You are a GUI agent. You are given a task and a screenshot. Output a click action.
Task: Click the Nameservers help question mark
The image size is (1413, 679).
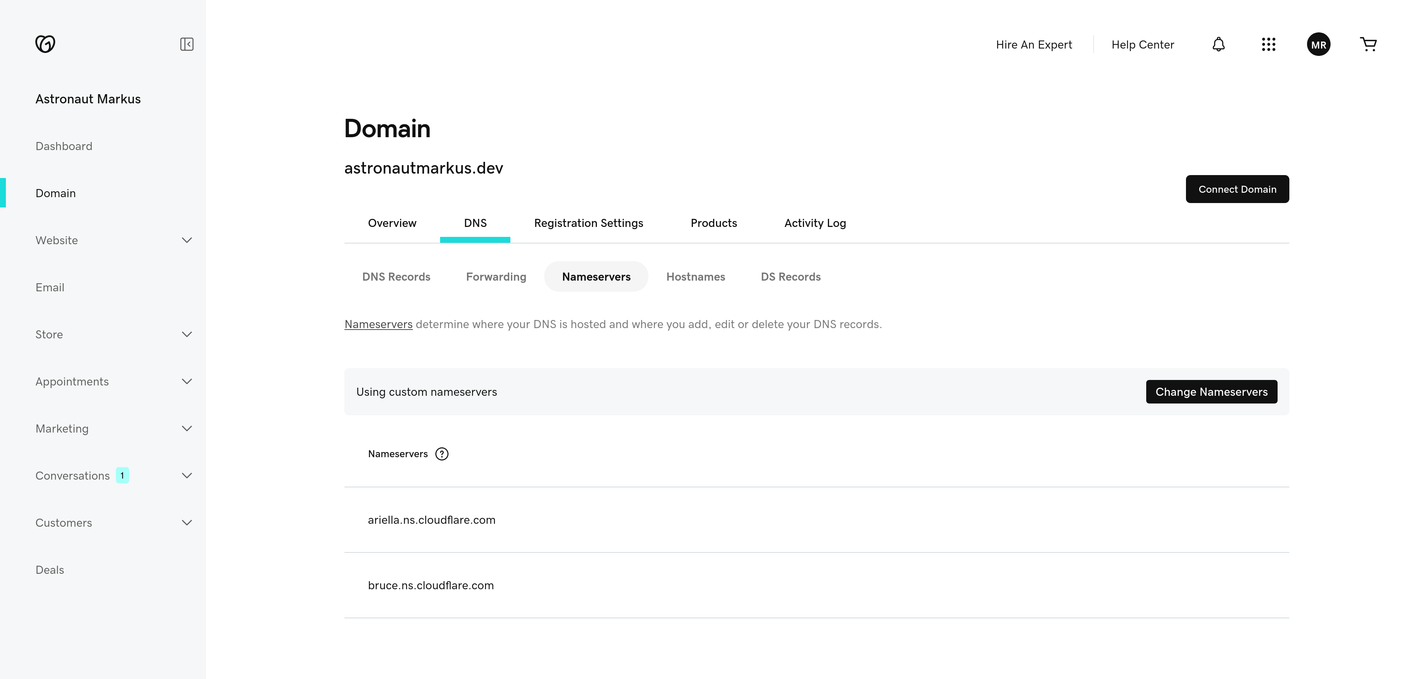click(442, 454)
